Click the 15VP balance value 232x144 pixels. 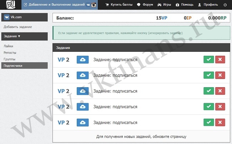click(162, 18)
